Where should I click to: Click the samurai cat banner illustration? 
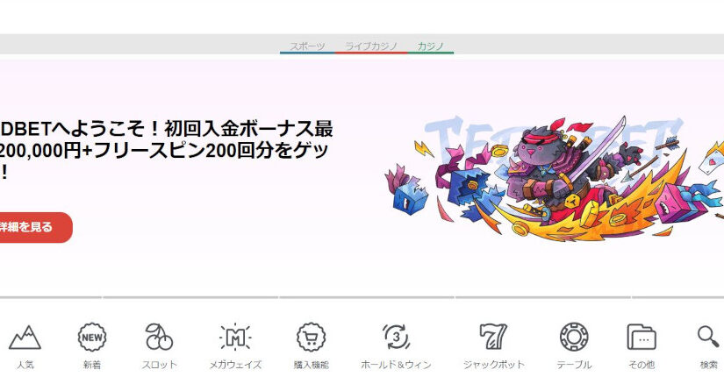pyautogui.click(x=553, y=175)
